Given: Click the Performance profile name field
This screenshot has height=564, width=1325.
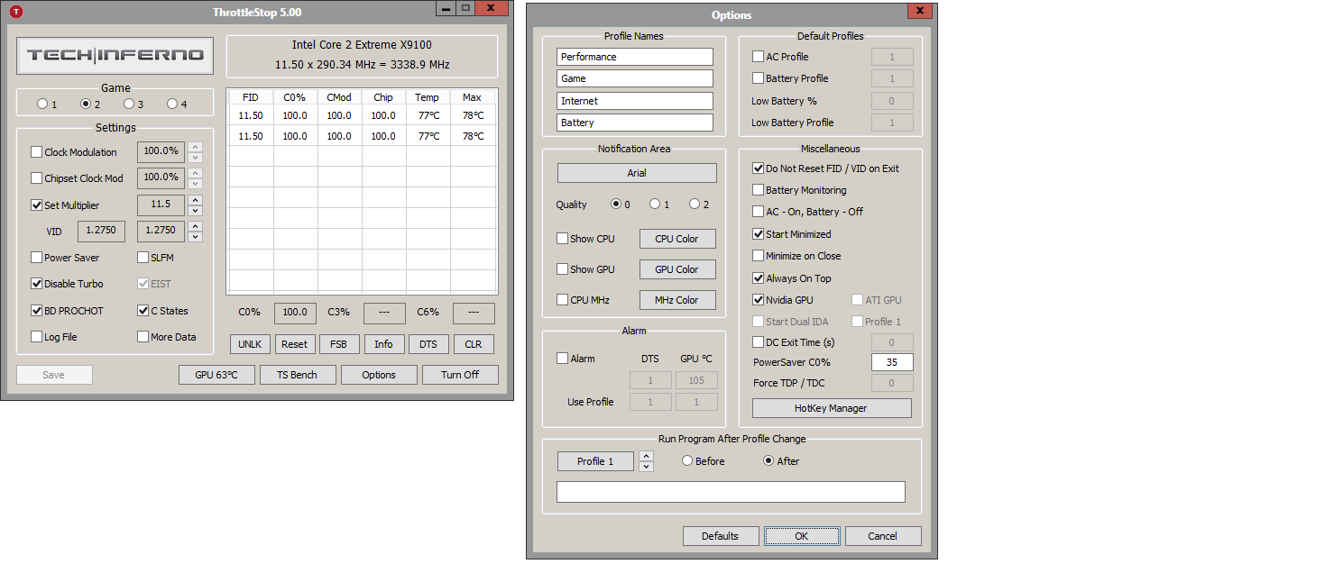Looking at the screenshot, I should tap(635, 57).
